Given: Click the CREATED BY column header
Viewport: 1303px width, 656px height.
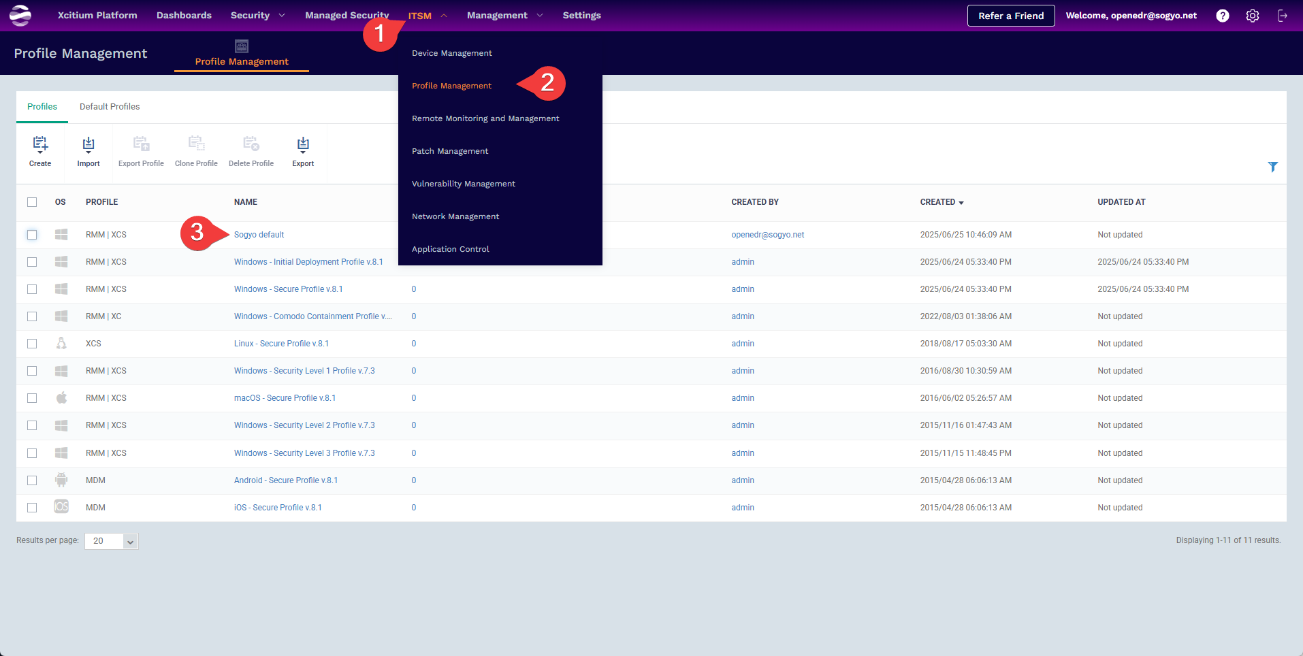Looking at the screenshot, I should click(755, 202).
